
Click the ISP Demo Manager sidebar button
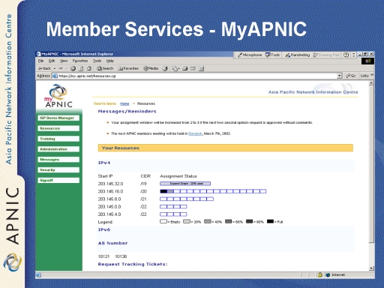click(x=58, y=118)
